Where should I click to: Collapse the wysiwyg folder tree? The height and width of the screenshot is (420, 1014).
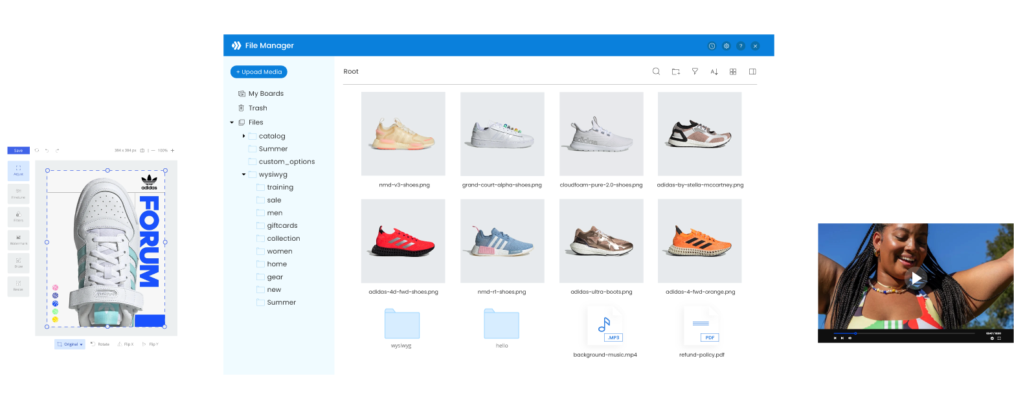coord(243,174)
